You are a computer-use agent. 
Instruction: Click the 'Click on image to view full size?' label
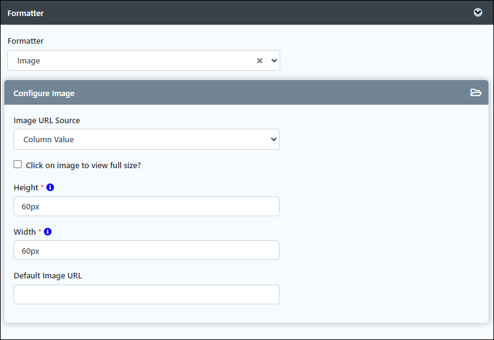tap(83, 166)
